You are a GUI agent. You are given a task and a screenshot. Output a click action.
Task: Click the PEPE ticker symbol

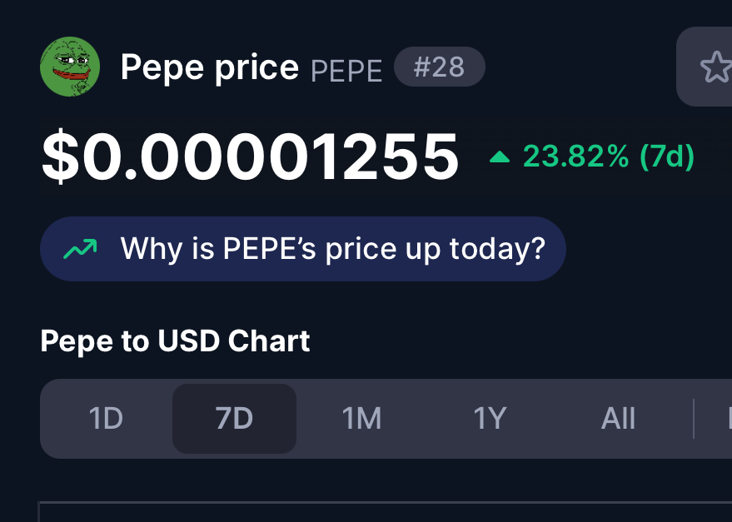coord(346,72)
